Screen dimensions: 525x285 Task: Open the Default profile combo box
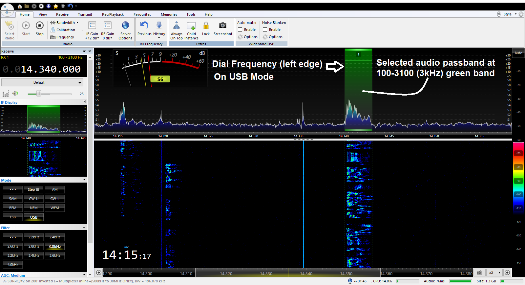[42, 82]
